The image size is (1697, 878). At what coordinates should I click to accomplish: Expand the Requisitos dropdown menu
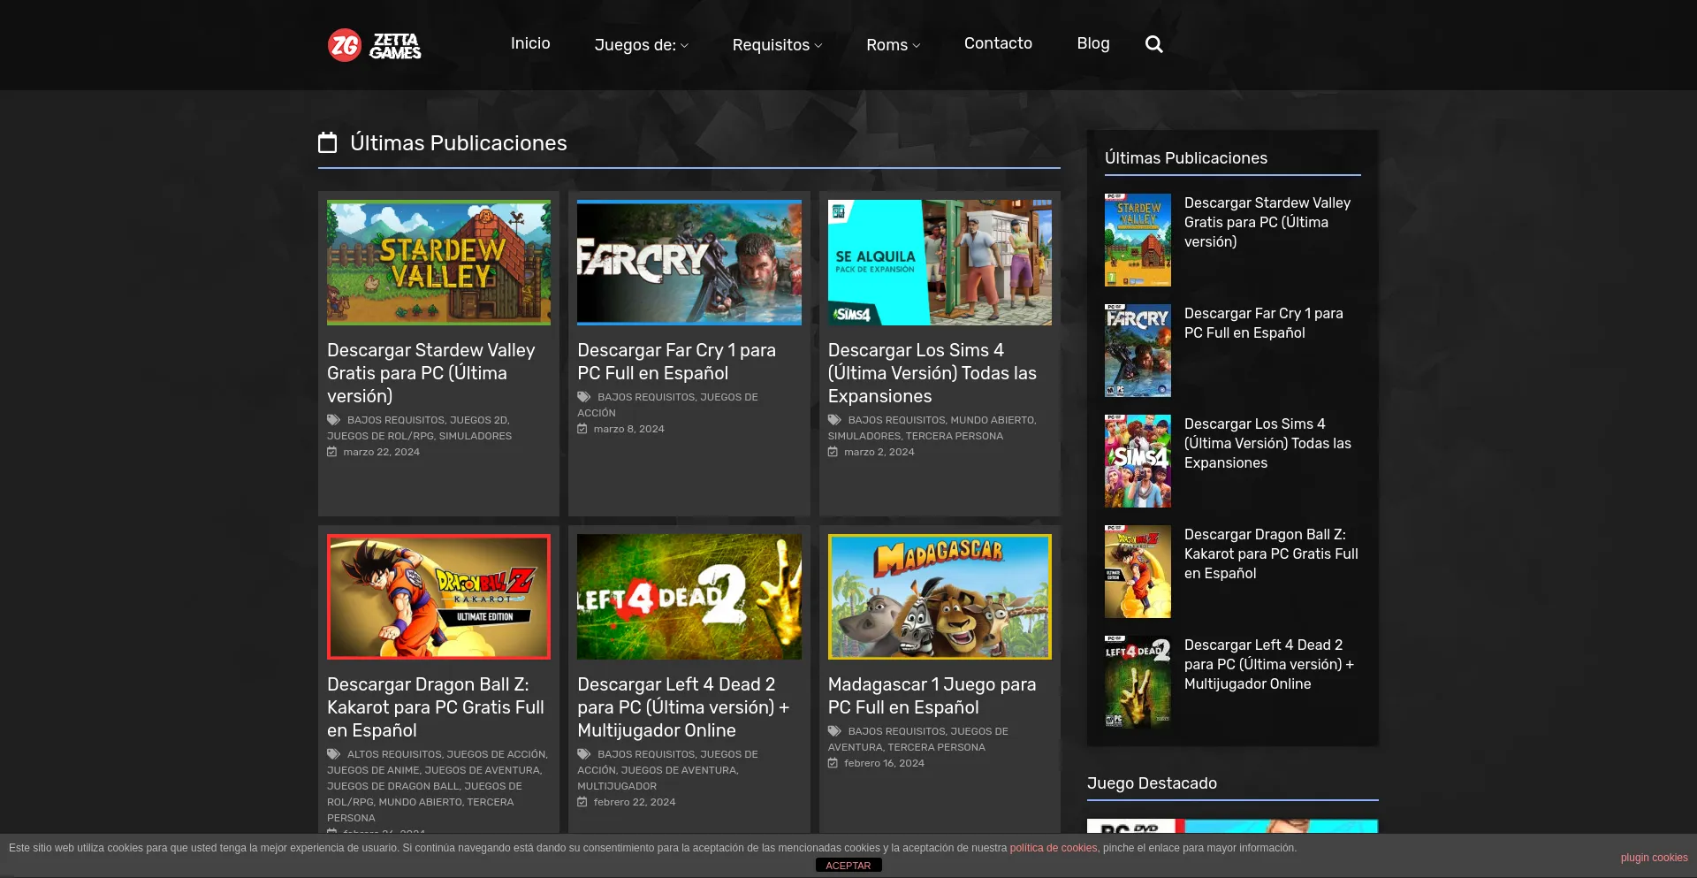(x=777, y=44)
